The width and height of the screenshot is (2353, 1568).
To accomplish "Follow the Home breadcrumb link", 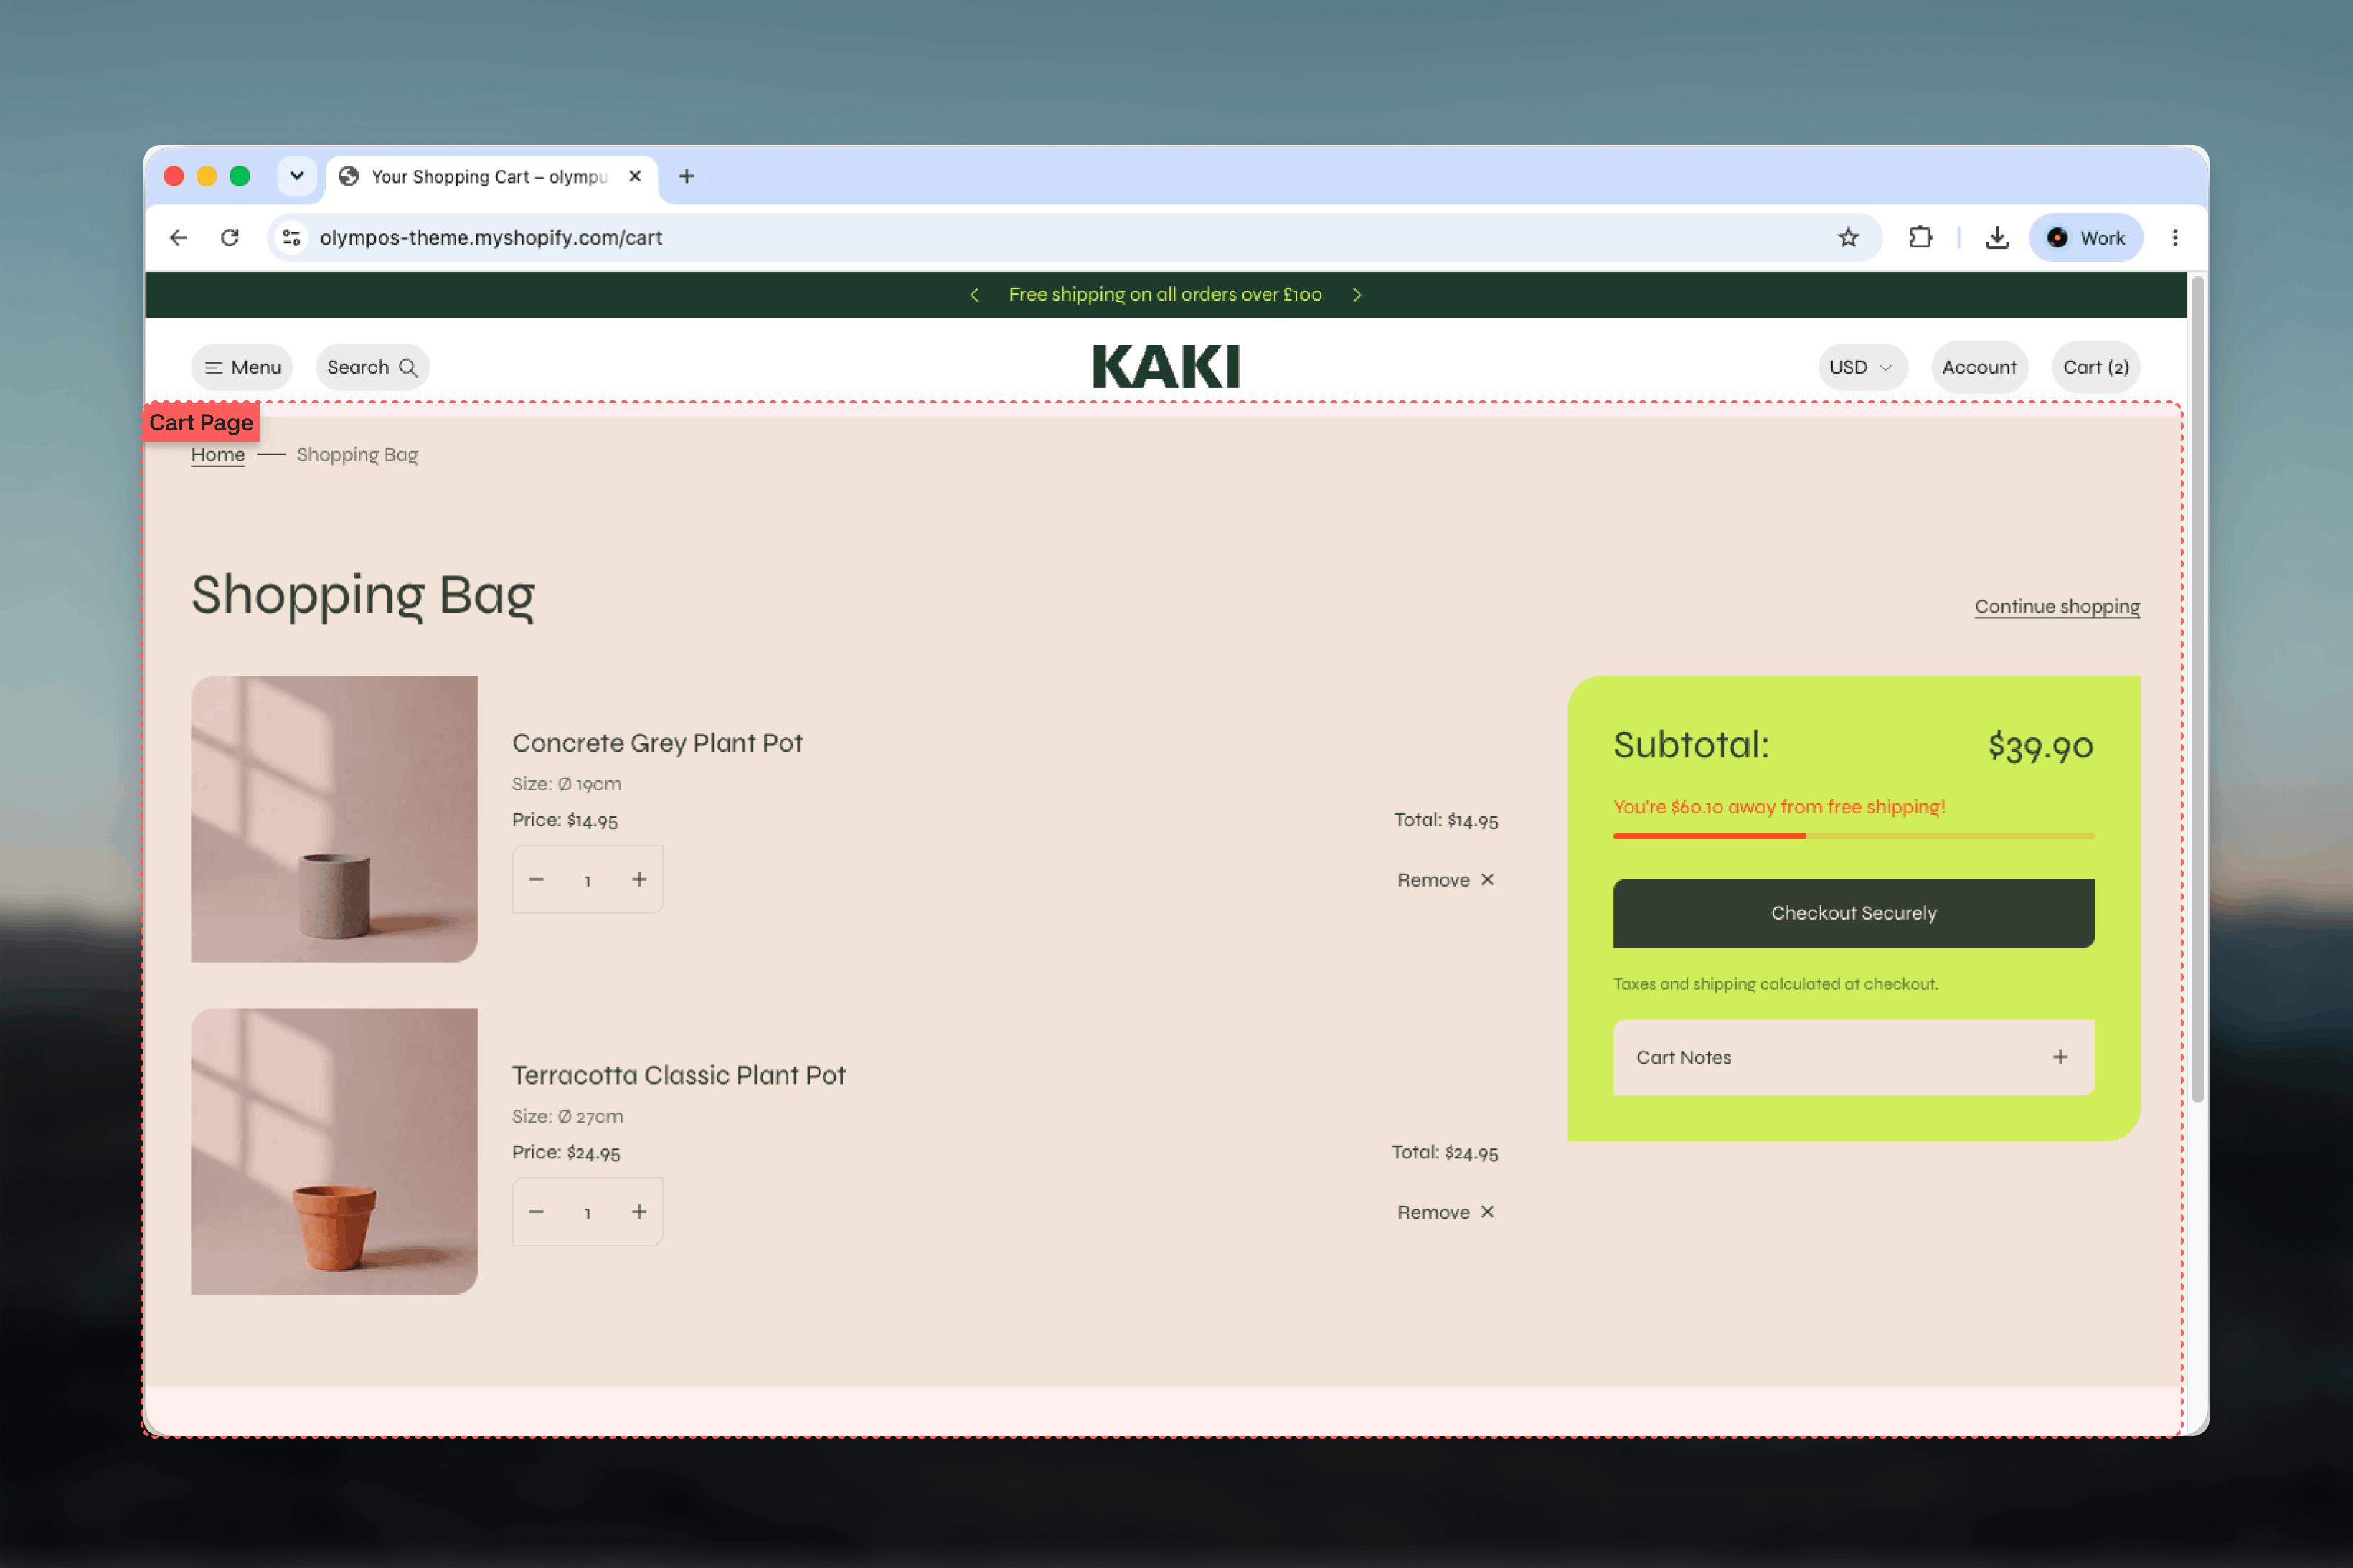I will [x=218, y=455].
